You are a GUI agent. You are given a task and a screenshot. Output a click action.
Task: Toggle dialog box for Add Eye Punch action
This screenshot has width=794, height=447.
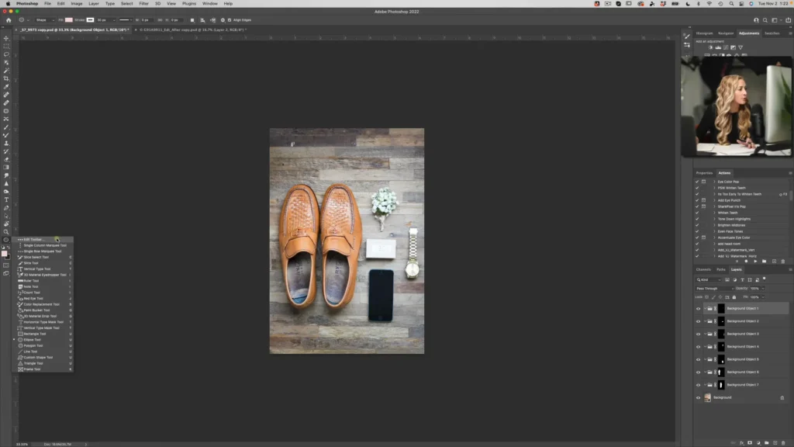click(x=703, y=200)
